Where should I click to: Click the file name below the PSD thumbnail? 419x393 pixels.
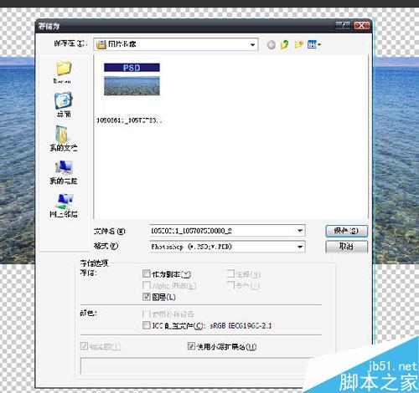pos(129,120)
